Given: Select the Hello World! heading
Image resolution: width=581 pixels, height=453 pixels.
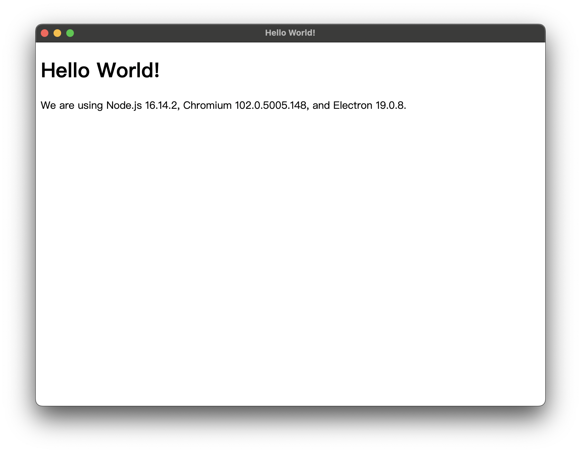Looking at the screenshot, I should [x=100, y=71].
